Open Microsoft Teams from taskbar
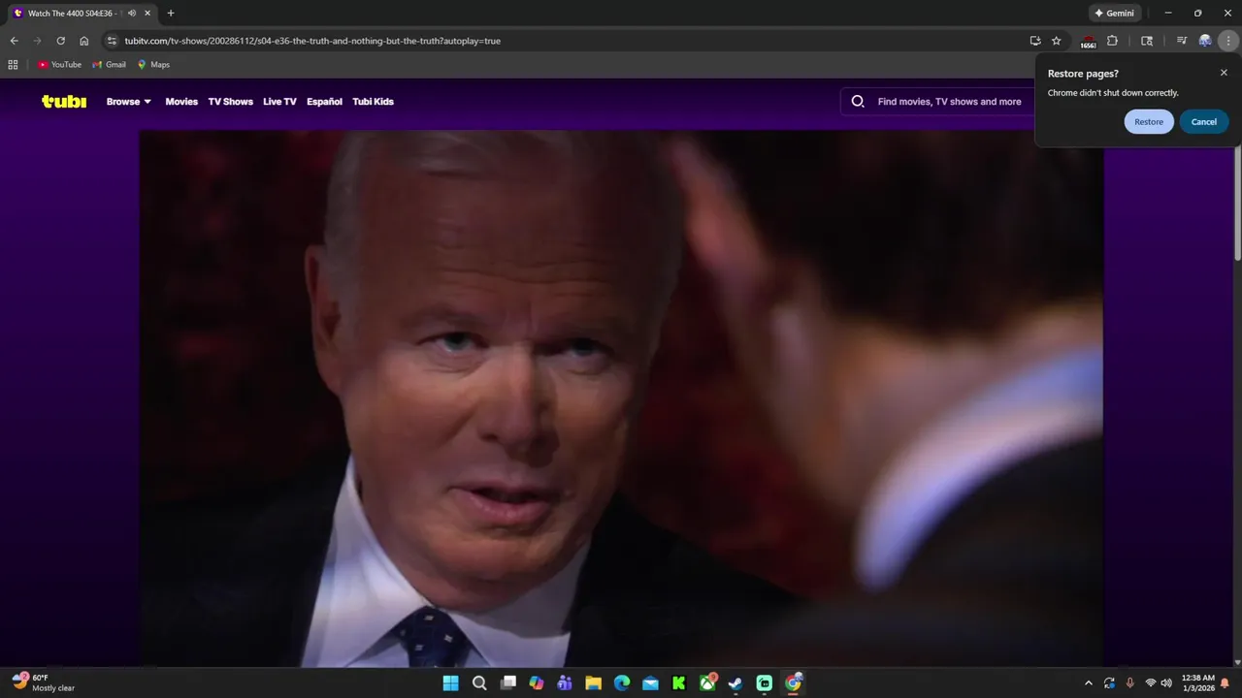 pyautogui.click(x=565, y=683)
